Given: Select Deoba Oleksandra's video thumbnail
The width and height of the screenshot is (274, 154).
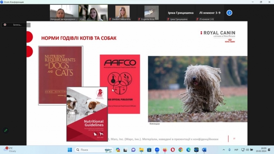Looking at the screenshot, I should (x=122, y=13).
